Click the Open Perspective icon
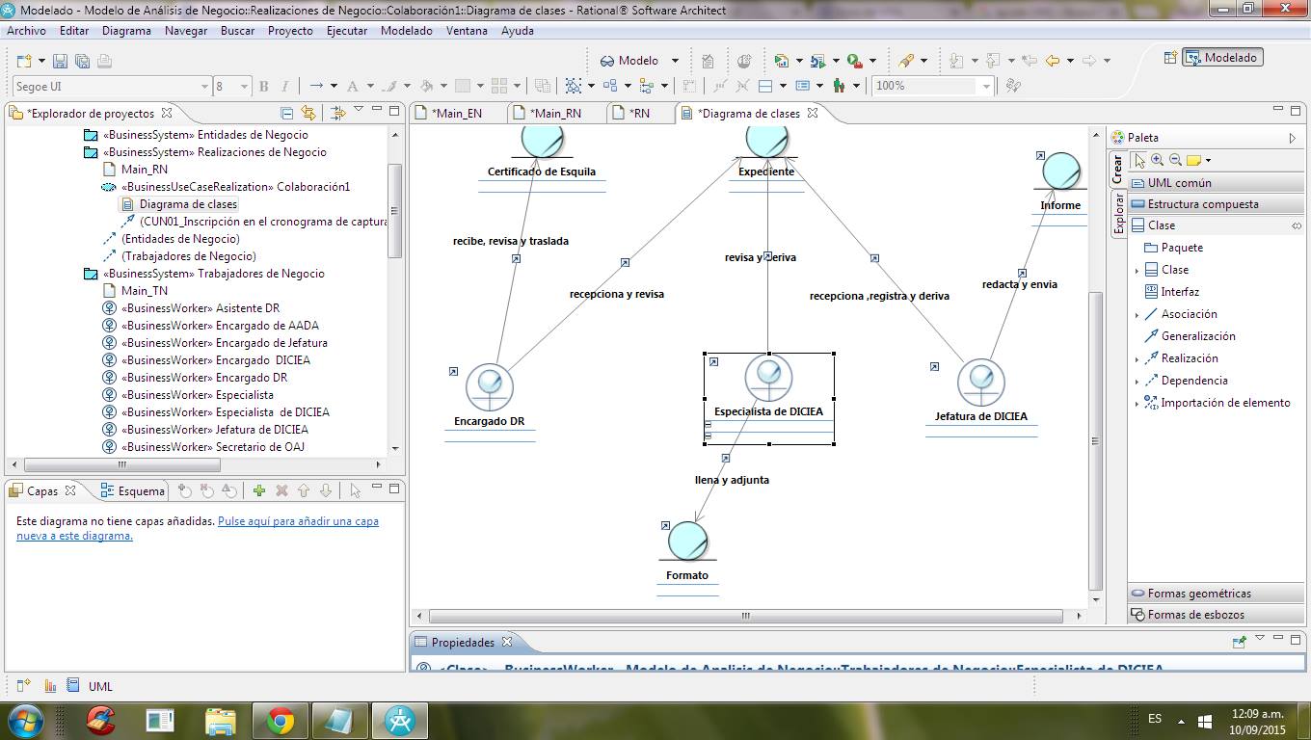 tap(1170, 58)
